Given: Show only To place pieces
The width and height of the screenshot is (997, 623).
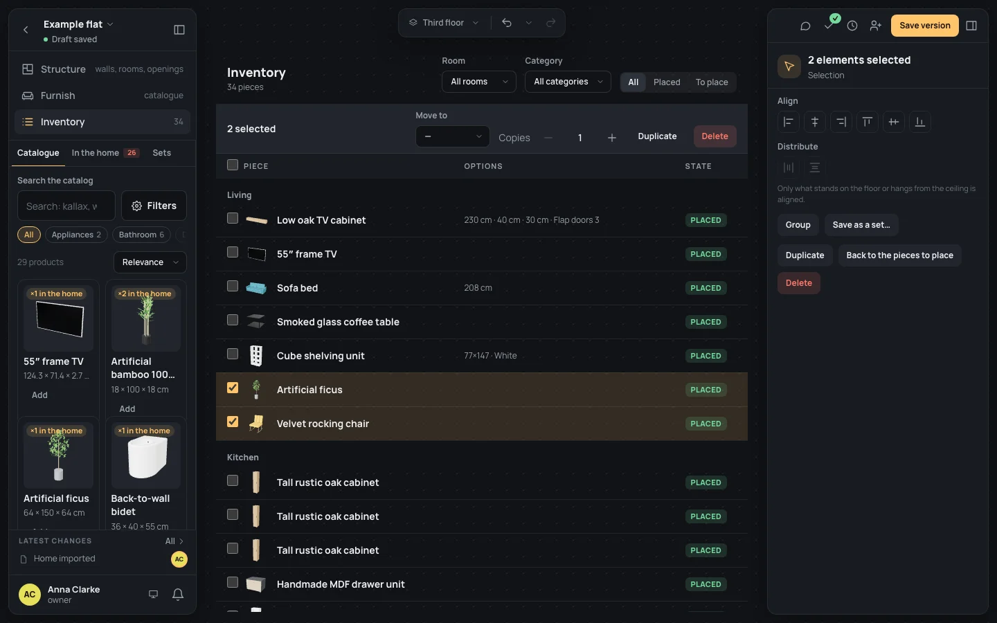Looking at the screenshot, I should click(x=712, y=82).
